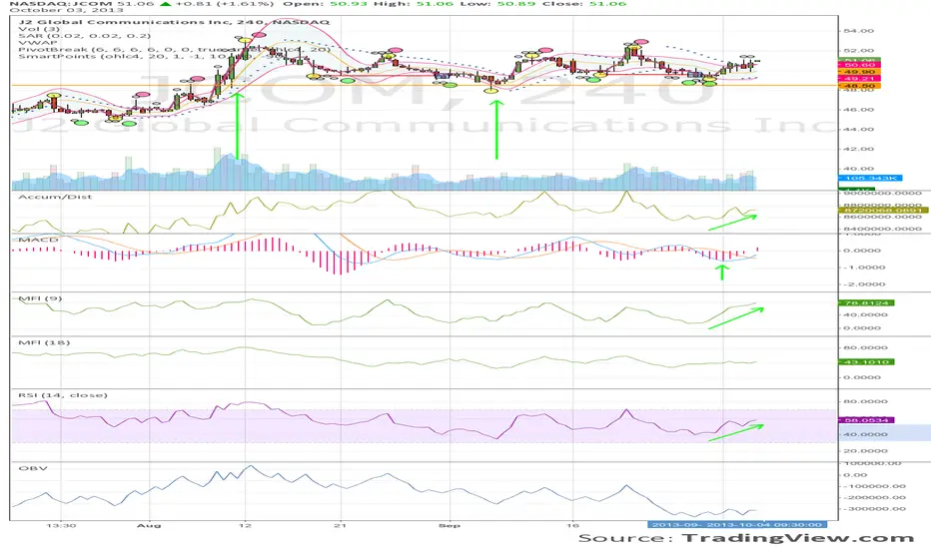Select the RSI (14, close) pane label

(62, 395)
